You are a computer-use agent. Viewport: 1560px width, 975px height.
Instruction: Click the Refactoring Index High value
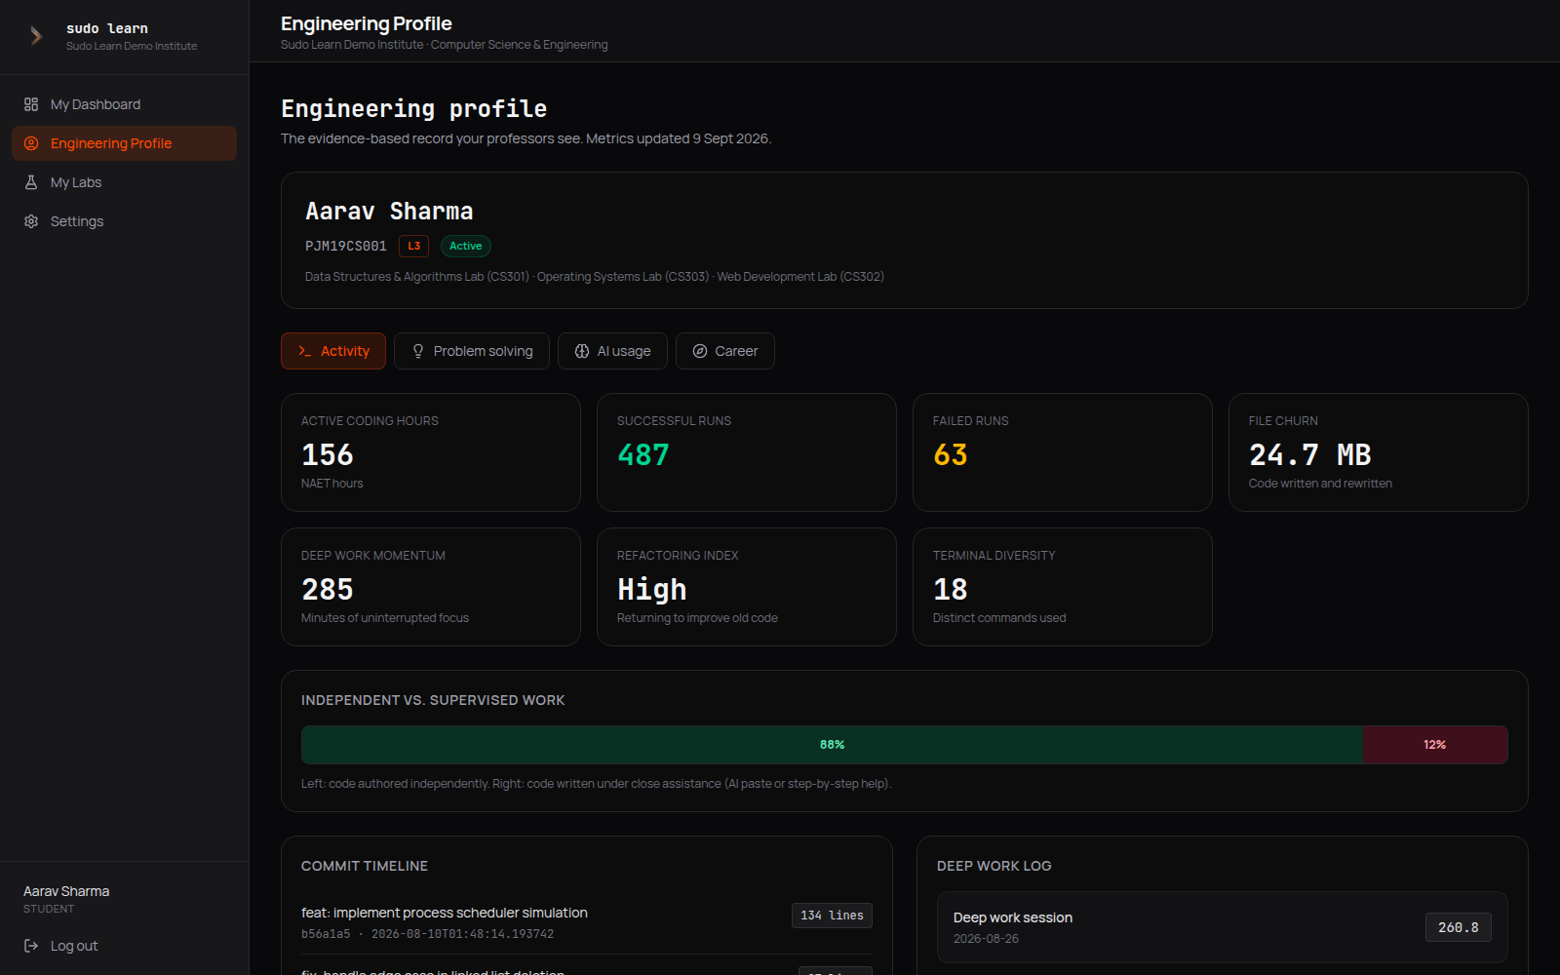(x=652, y=590)
